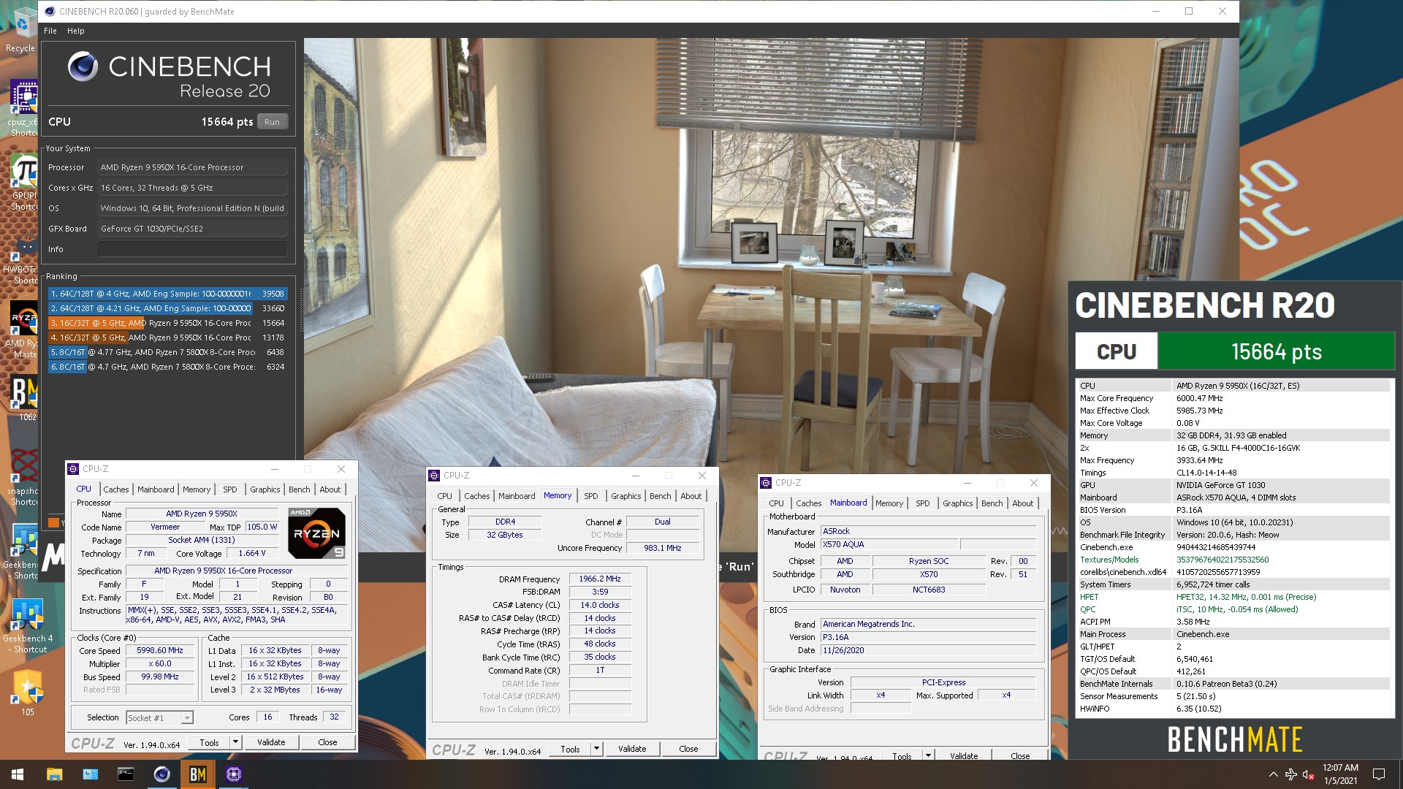1403x789 pixels.
Task: Click the Ryzen 9 logo in CPU-Z
Action: tap(316, 533)
